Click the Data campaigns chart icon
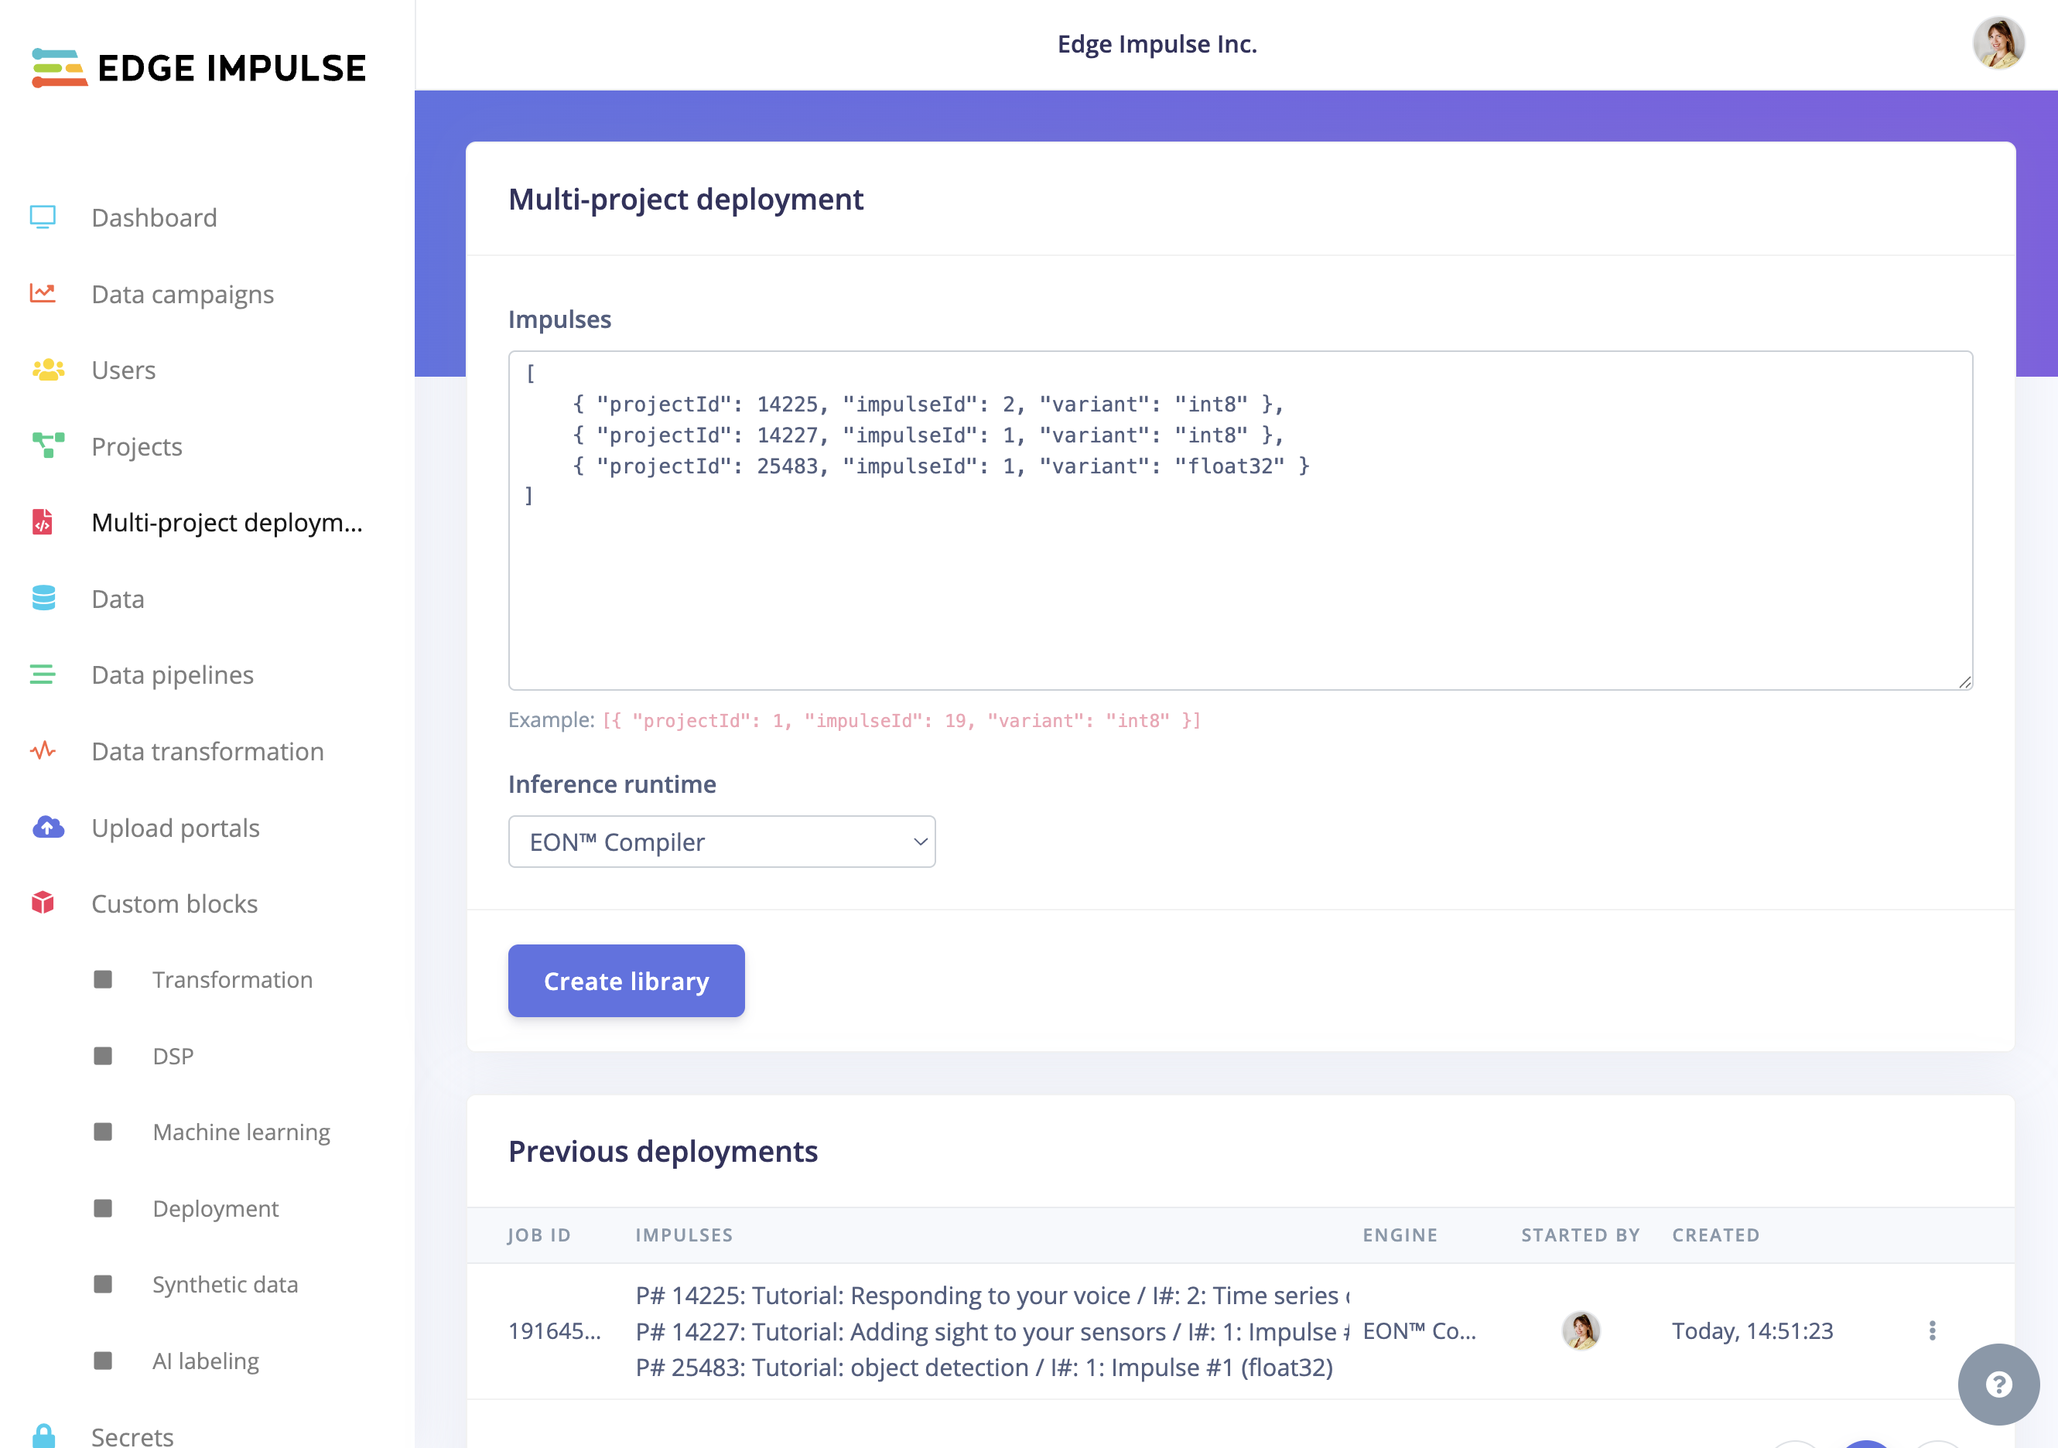The height and width of the screenshot is (1448, 2058). pos(43,294)
